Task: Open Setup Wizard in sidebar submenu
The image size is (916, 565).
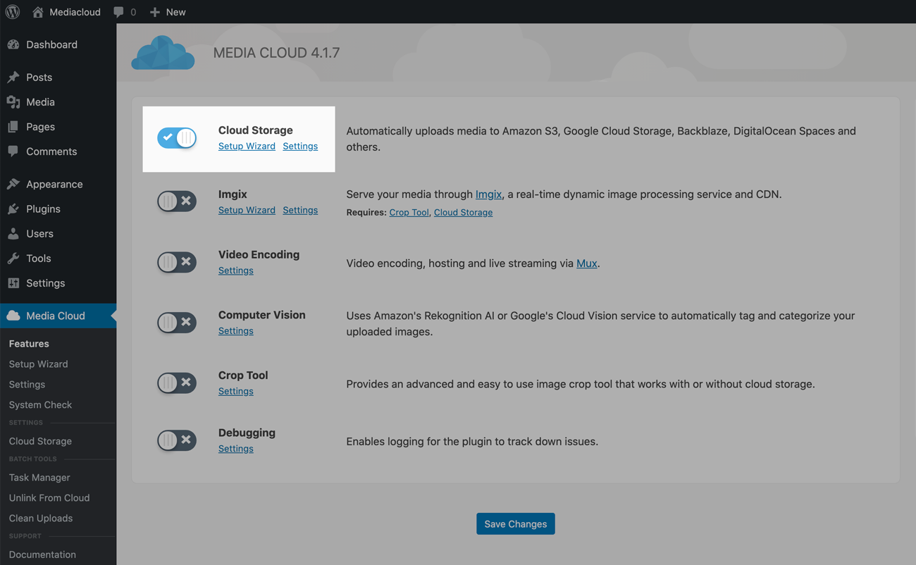Action: [38, 364]
